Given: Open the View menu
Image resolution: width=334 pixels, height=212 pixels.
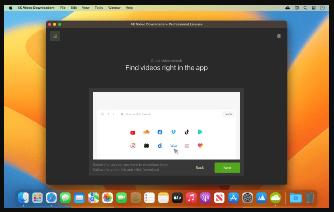Looking at the screenshot, I should pos(86,8).
